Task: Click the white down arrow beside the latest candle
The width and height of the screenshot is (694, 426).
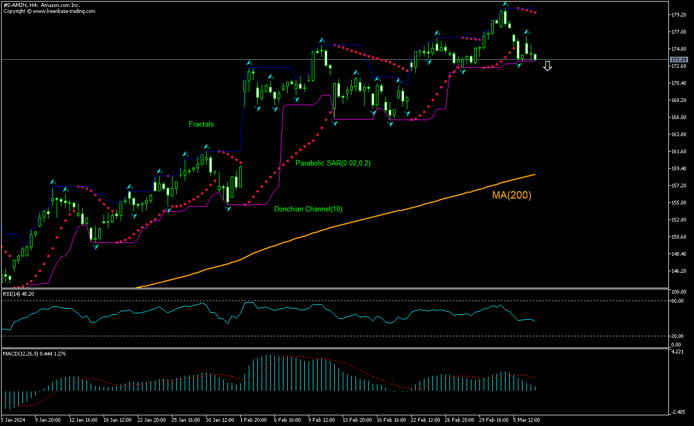Action: (x=547, y=66)
